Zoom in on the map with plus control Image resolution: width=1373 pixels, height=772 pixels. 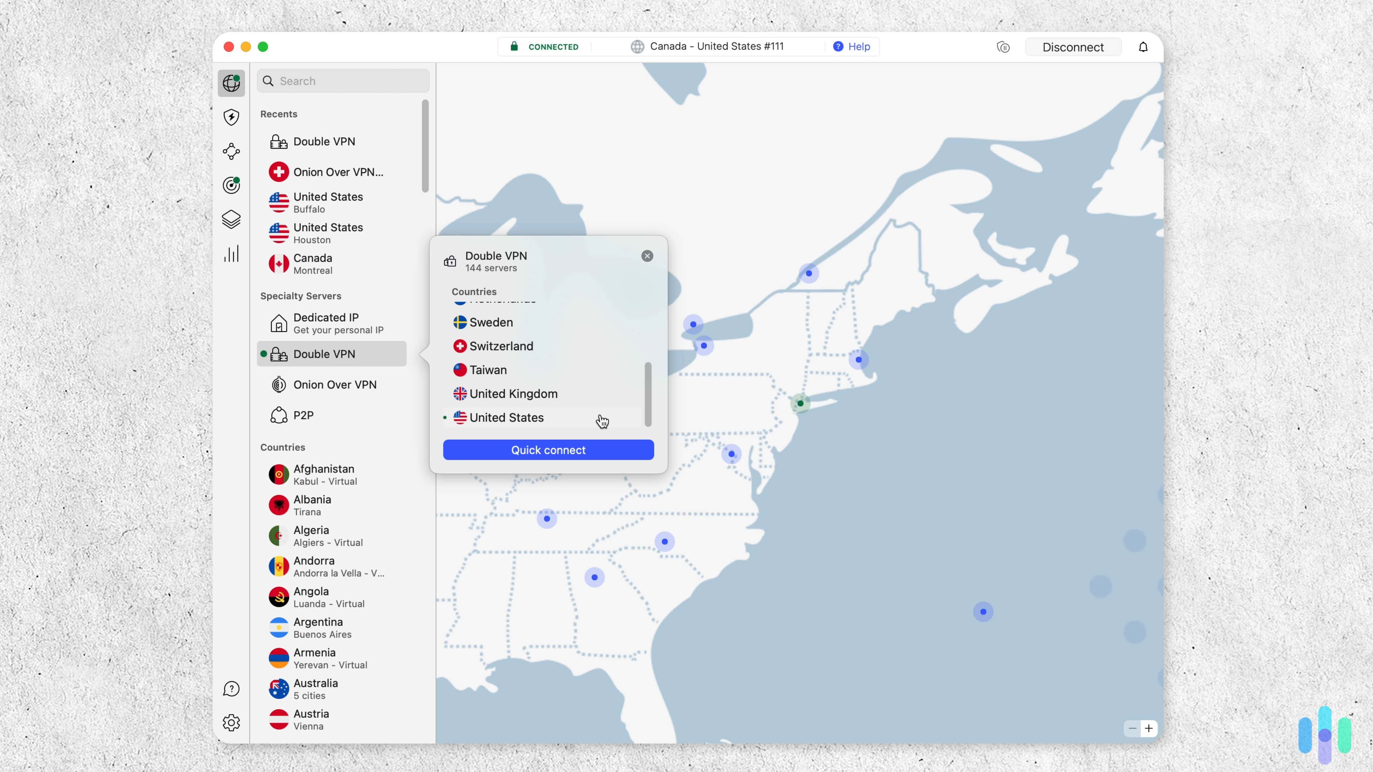pos(1149,728)
